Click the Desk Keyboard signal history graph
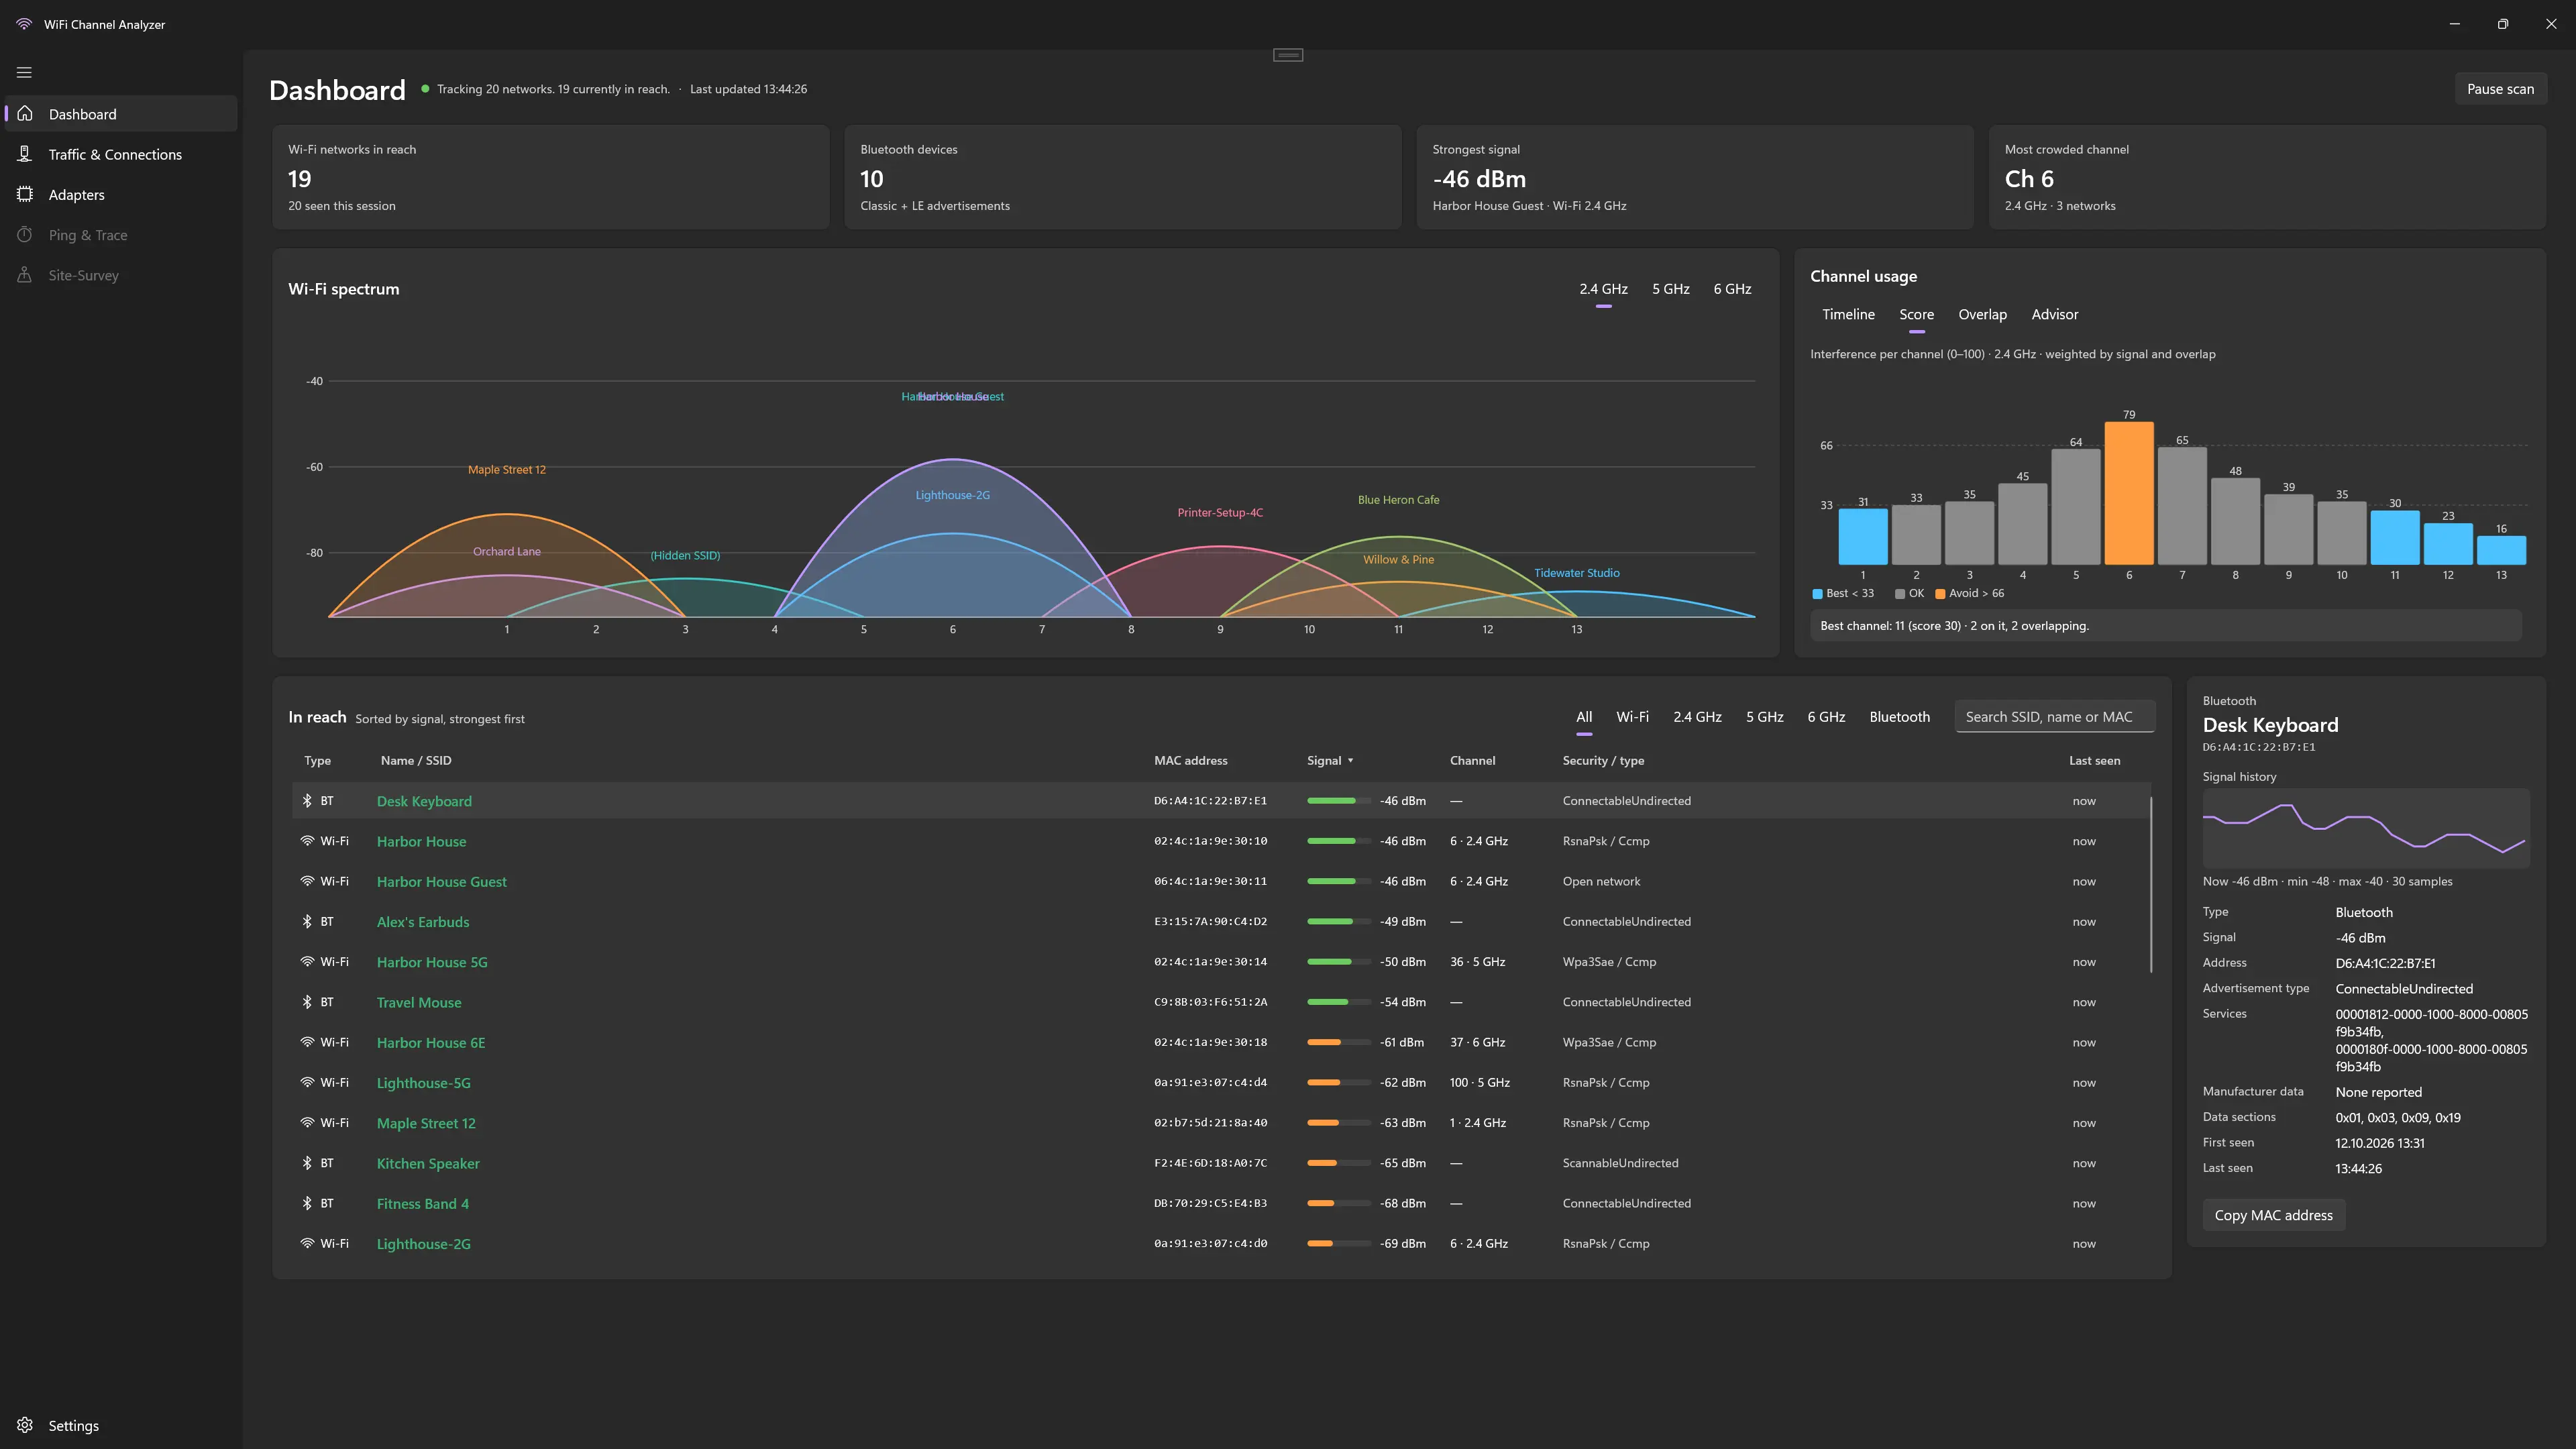The image size is (2576, 1449). [x=2365, y=828]
